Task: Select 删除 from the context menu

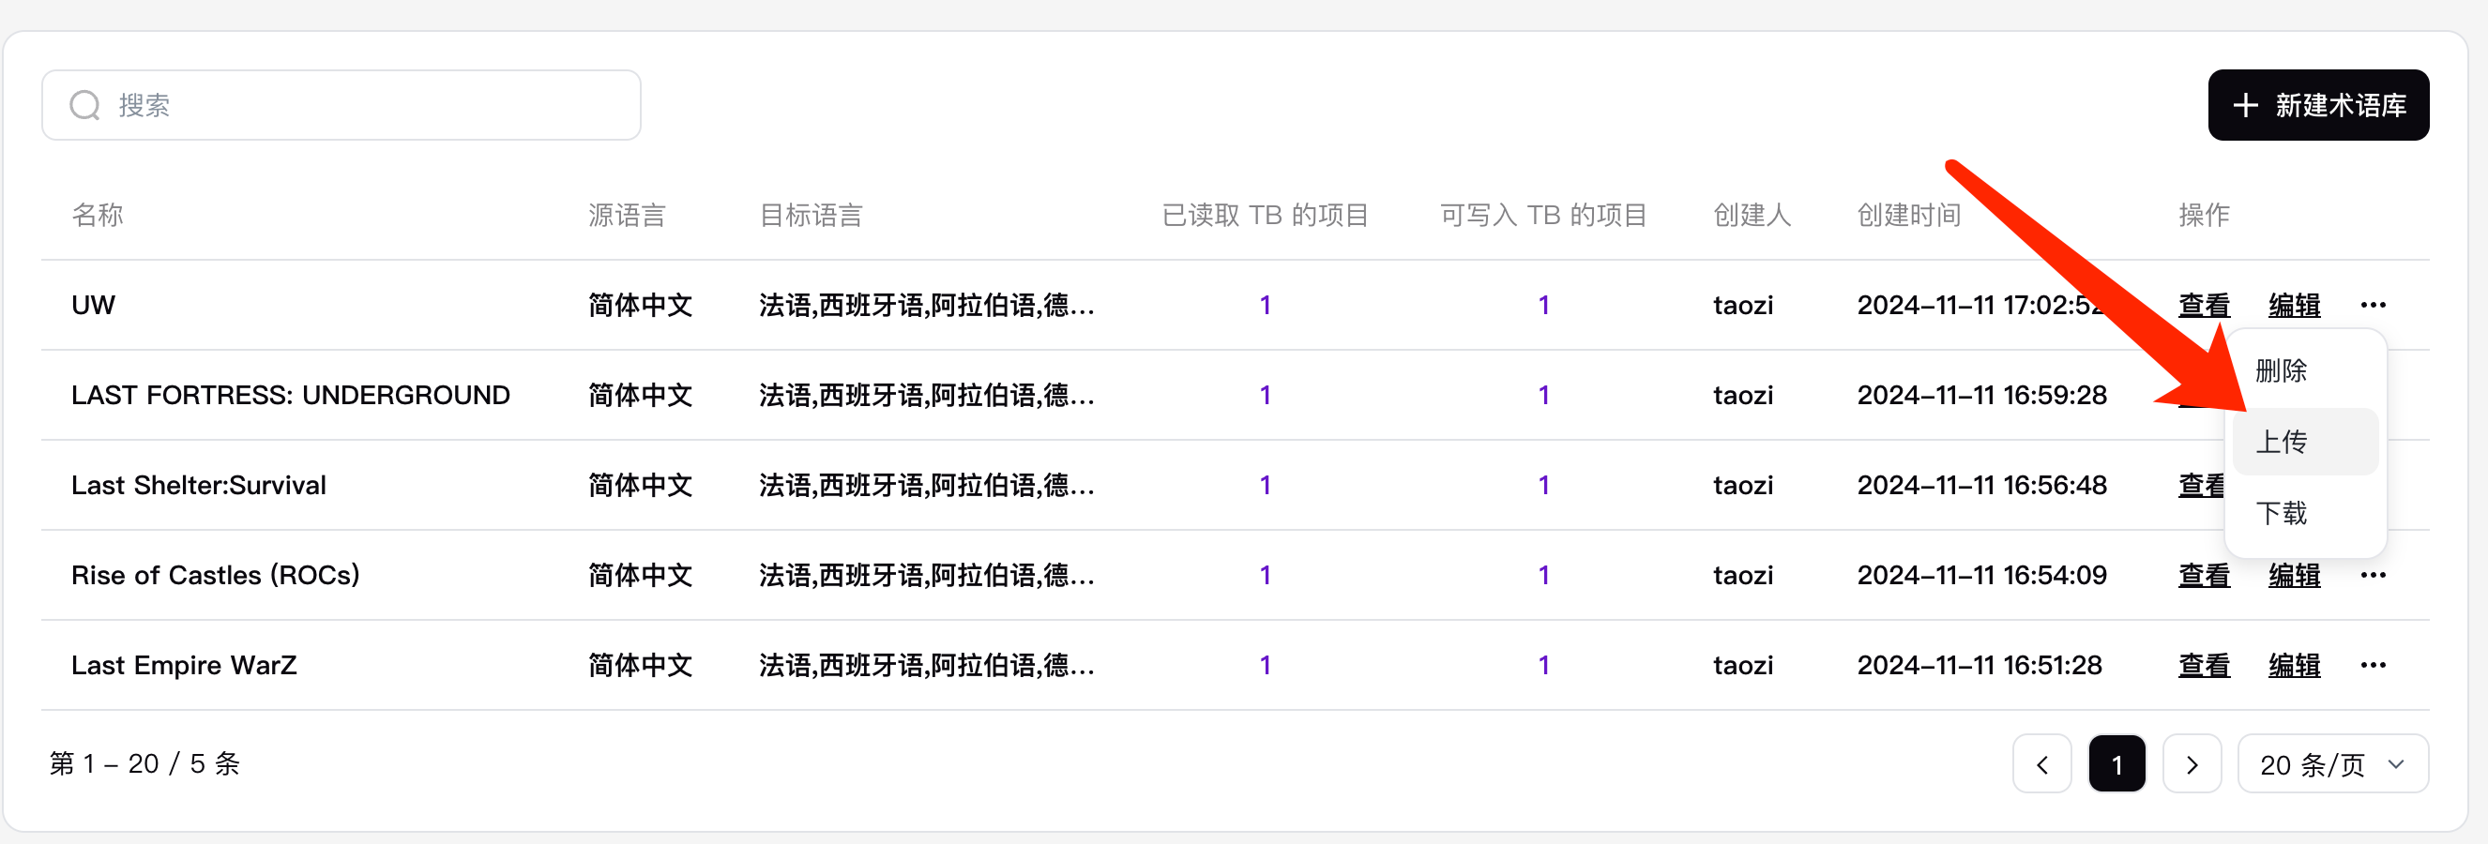Action: [2282, 370]
